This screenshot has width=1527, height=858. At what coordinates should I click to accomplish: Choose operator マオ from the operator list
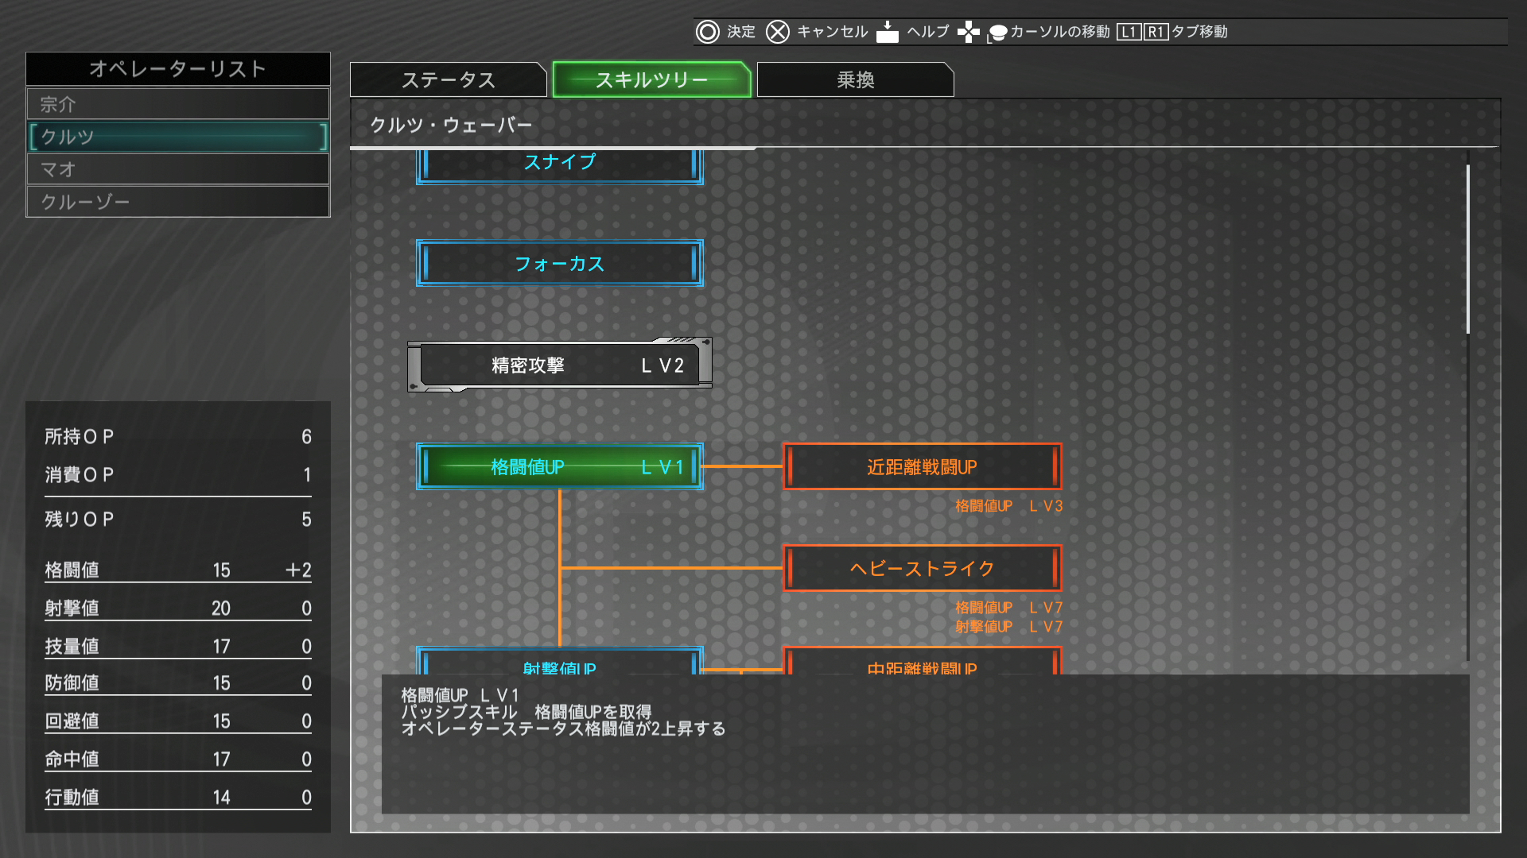pyautogui.click(x=177, y=169)
